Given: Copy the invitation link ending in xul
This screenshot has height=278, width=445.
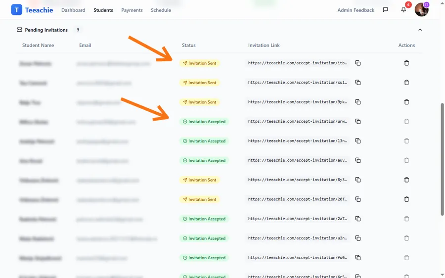Looking at the screenshot, I should (358, 83).
